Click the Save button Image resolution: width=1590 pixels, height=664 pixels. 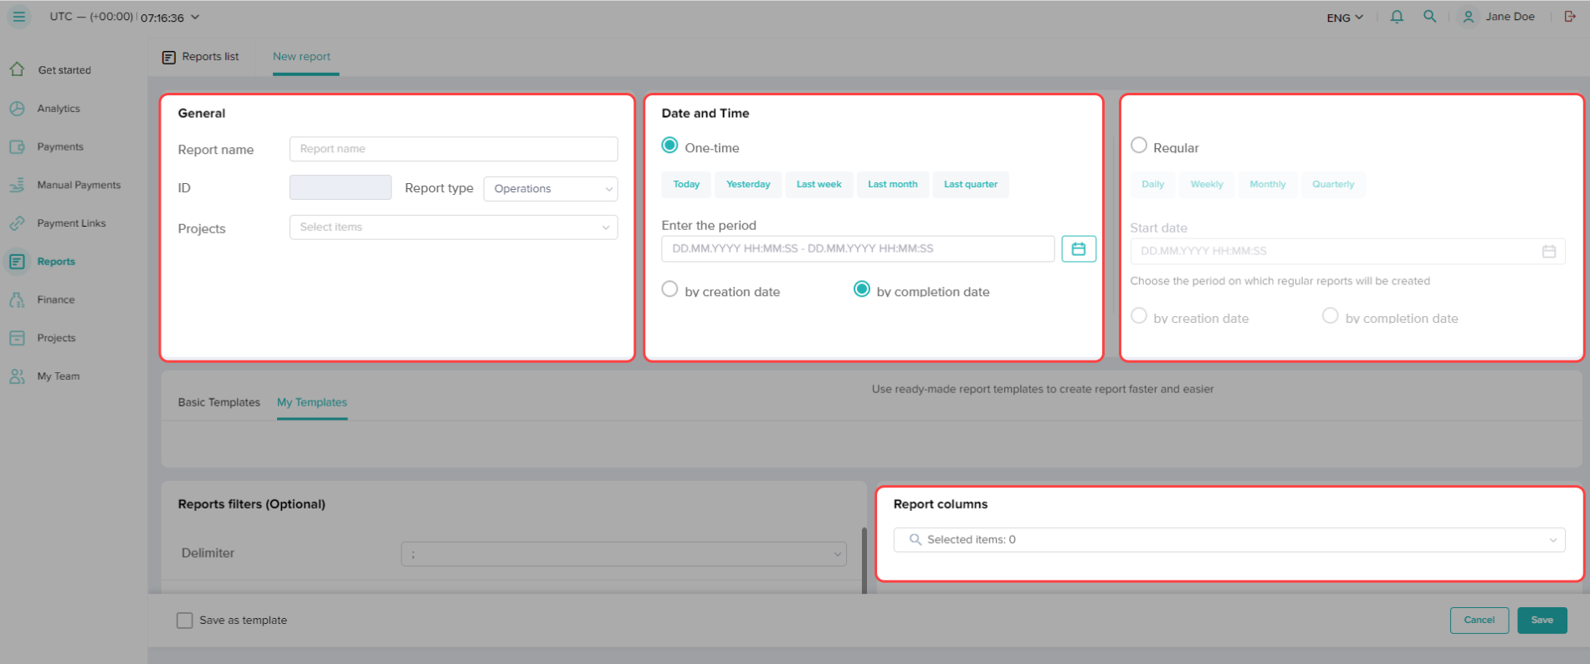(x=1541, y=621)
